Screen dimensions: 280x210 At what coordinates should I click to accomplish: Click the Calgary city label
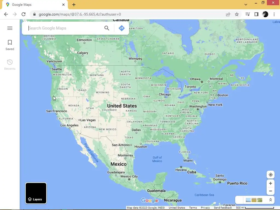click(83, 53)
